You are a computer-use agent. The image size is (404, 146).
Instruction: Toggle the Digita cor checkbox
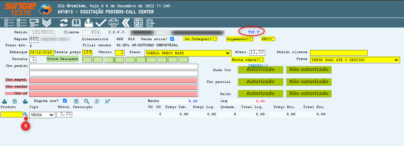coord(65,101)
